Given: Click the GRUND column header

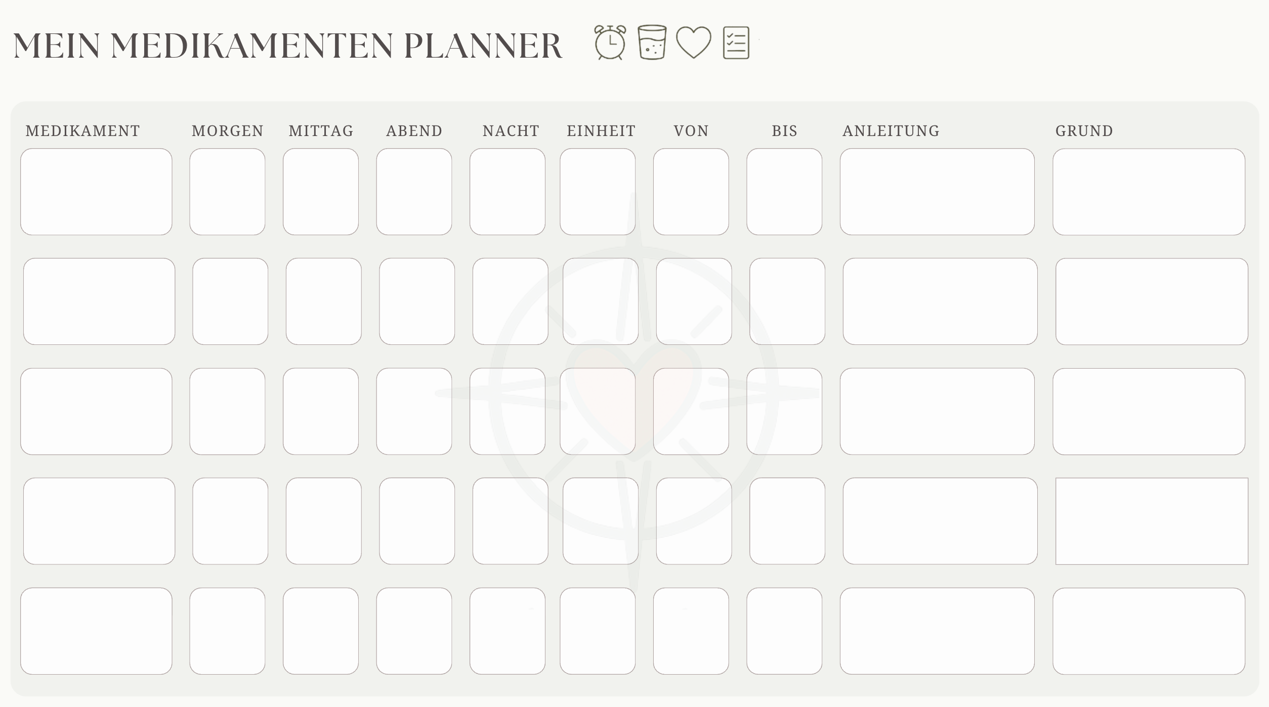Looking at the screenshot, I should [x=1084, y=131].
